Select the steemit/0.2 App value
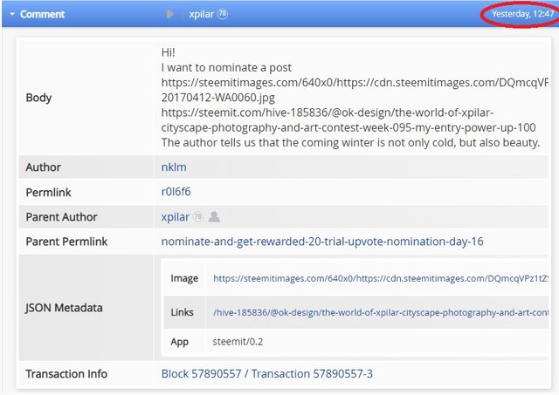 point(238,342)
